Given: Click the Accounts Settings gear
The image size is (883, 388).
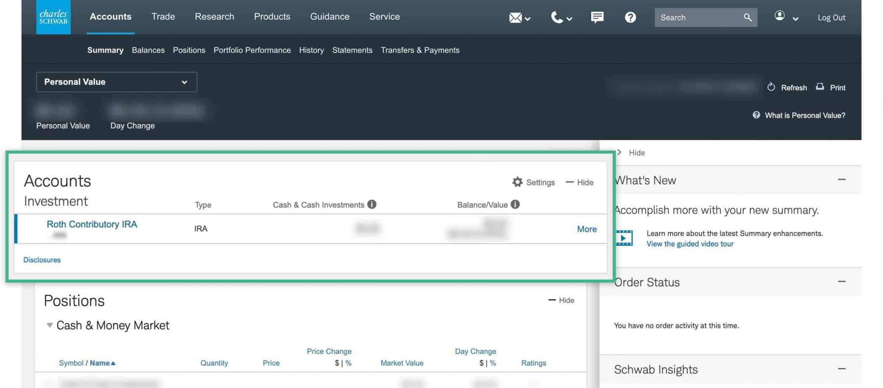Looking at the screenshot, I should [x=517, y=182].
